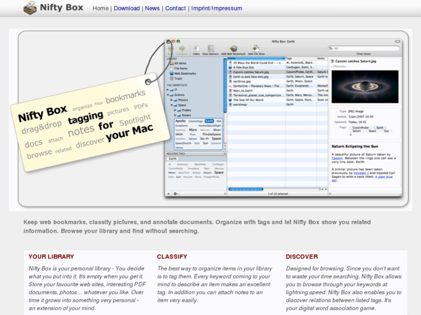The width and height of the screenshot is (421, 315).
Task: Select the 'A Pale Blue Dot' bookmark row
Action: [277, 67]
